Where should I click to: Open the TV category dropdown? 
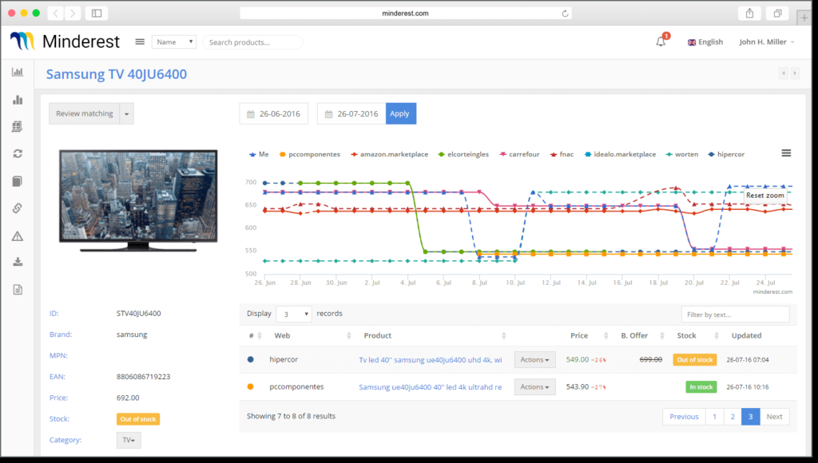click(128, 440)
